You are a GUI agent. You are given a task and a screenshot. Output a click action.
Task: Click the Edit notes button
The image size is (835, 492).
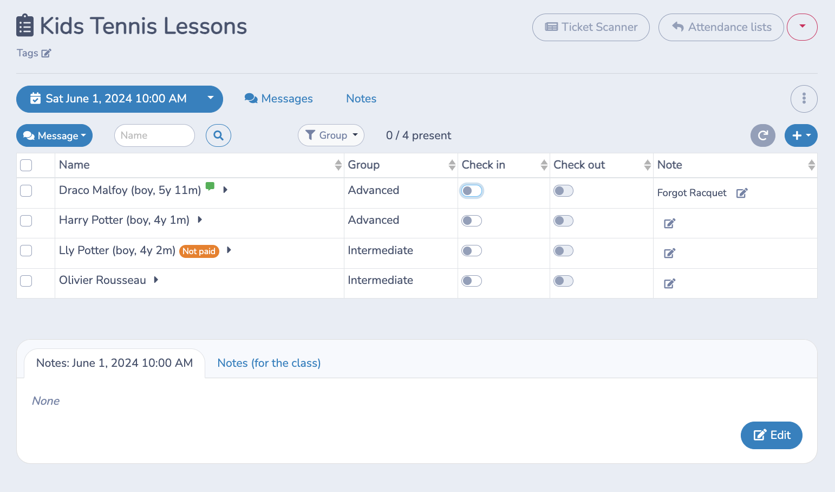pyautogui.click(x=771, y=435)
